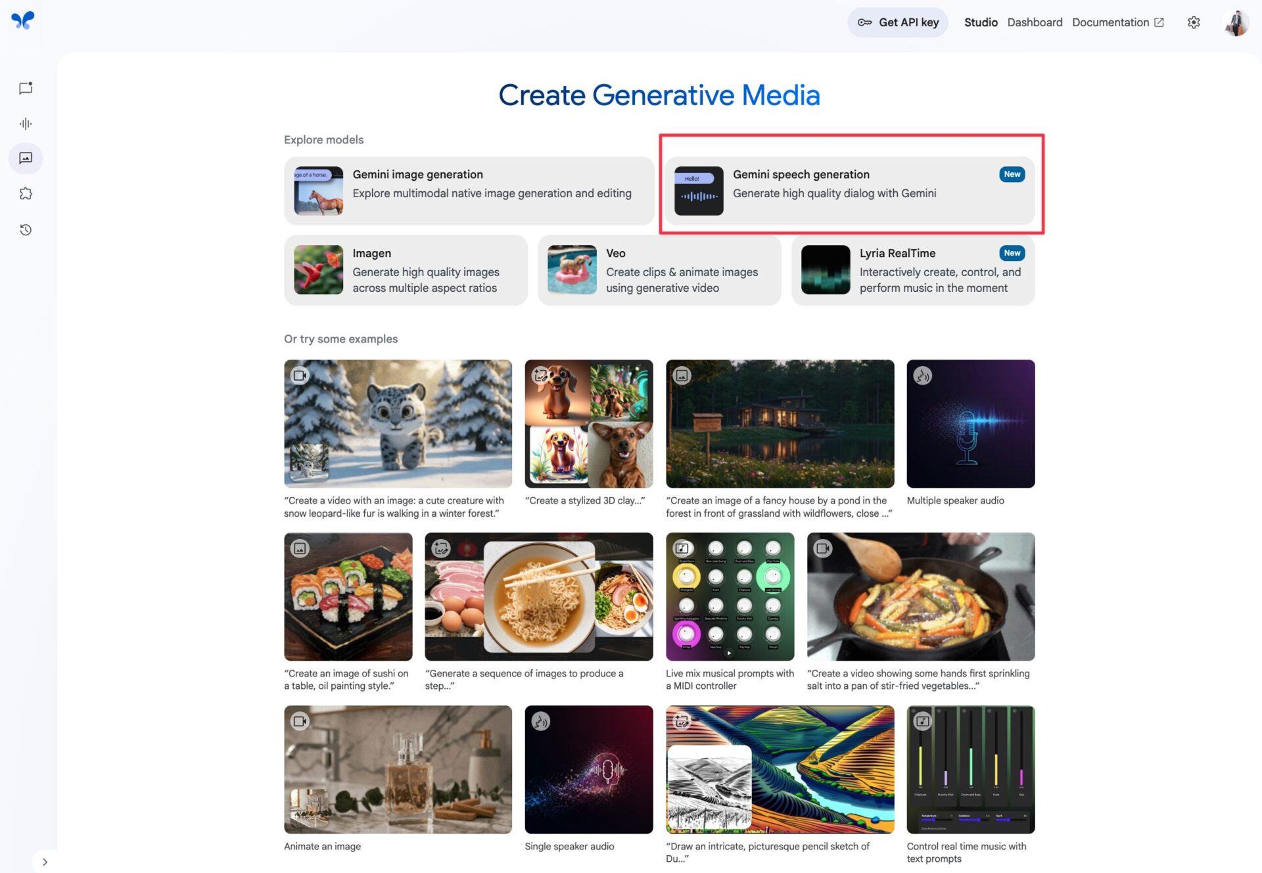
Task: Open the Multiple speaker audio example
Action: coord(971,423)
